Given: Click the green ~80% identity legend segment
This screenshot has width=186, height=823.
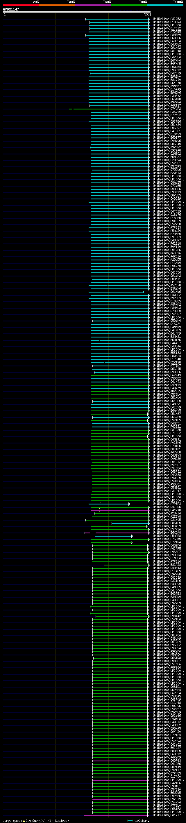Looking at the screenshot, I should coord(129,5).
